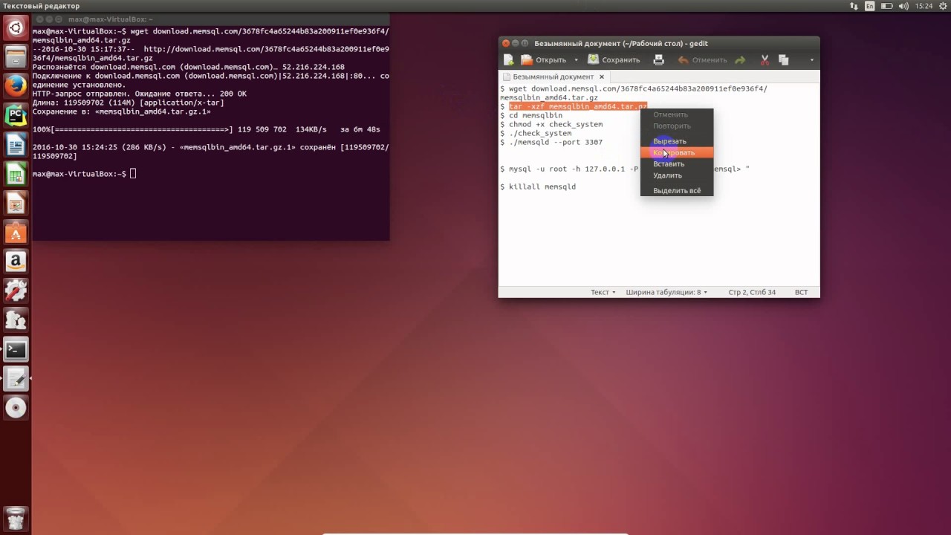Choose Выделить всё in the context menu
The height and width of the screenshot is (535, 951).
(x=677, y=191)
